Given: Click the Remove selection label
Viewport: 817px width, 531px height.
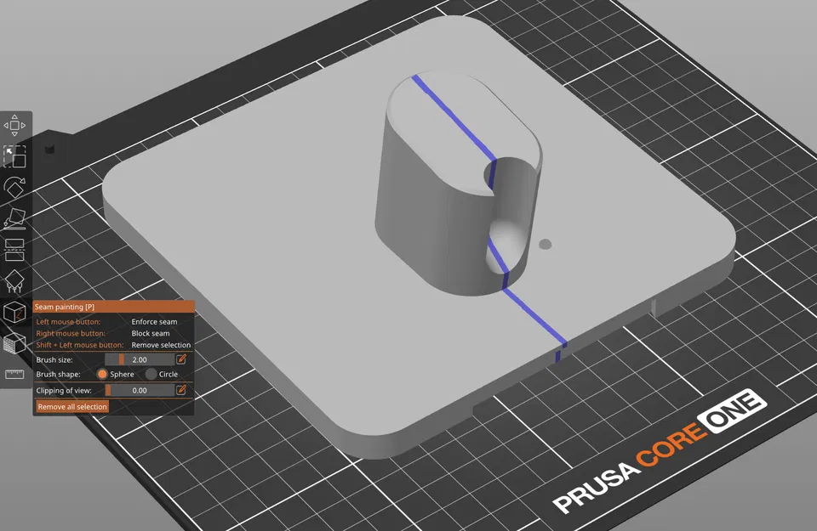Looking at the screenshot, I should (161, 345).
